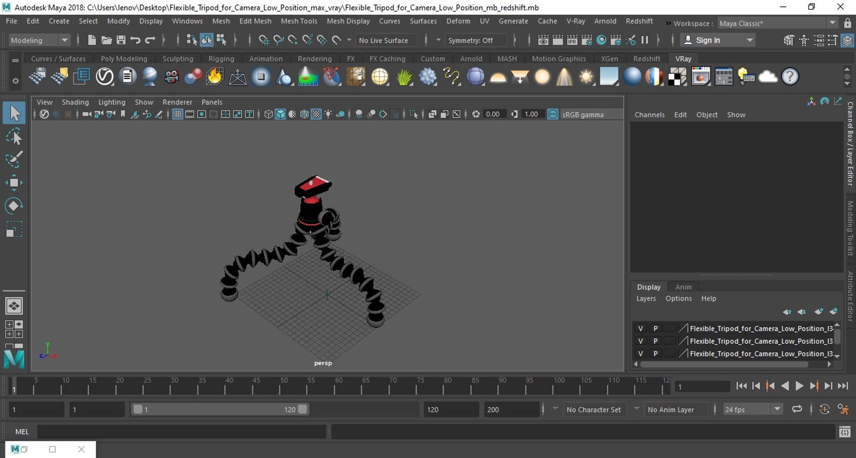The image size is (856, 458).
Task: Choose the Paint Selection tool
Action: tap(14, 159)
